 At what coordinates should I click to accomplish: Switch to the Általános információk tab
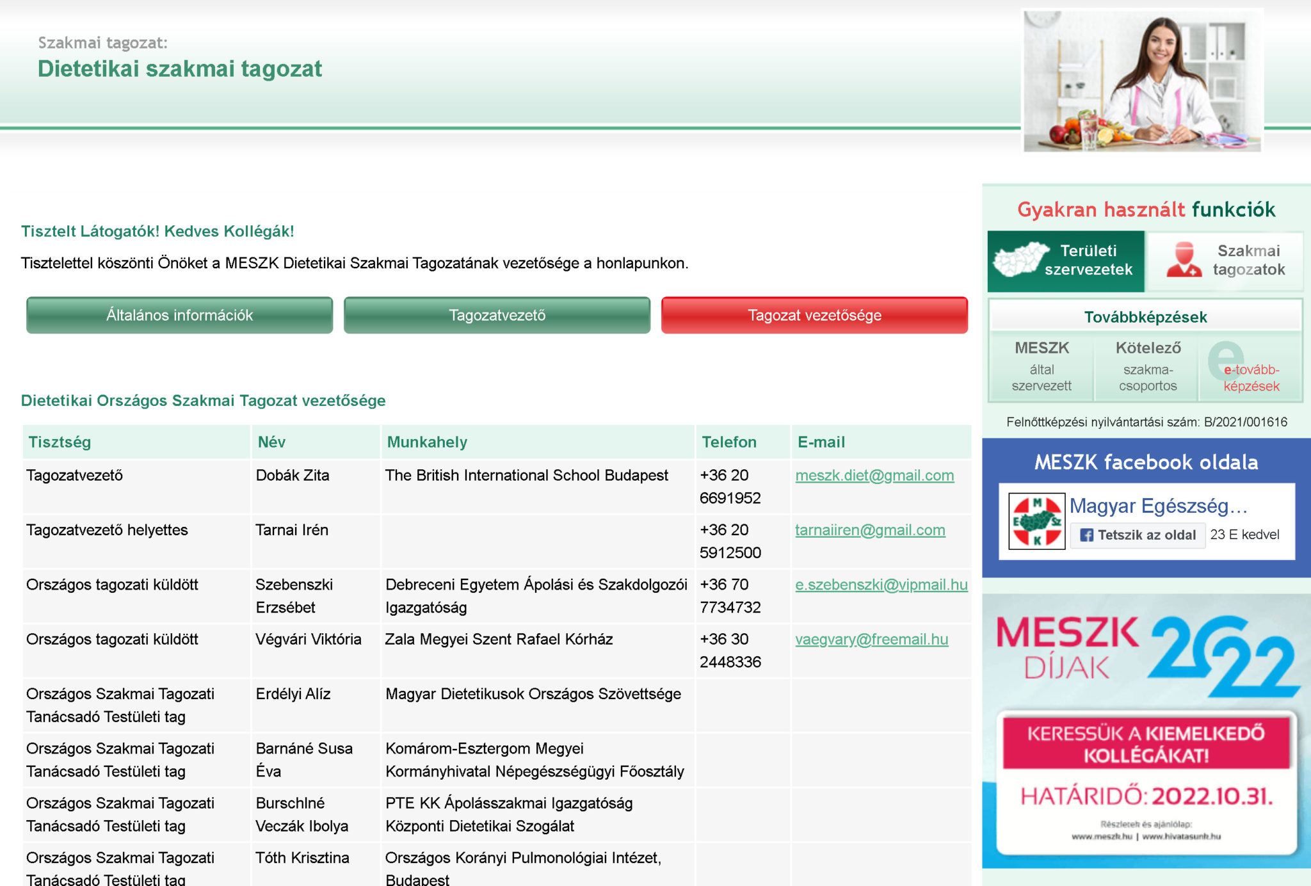click(179, 316)
